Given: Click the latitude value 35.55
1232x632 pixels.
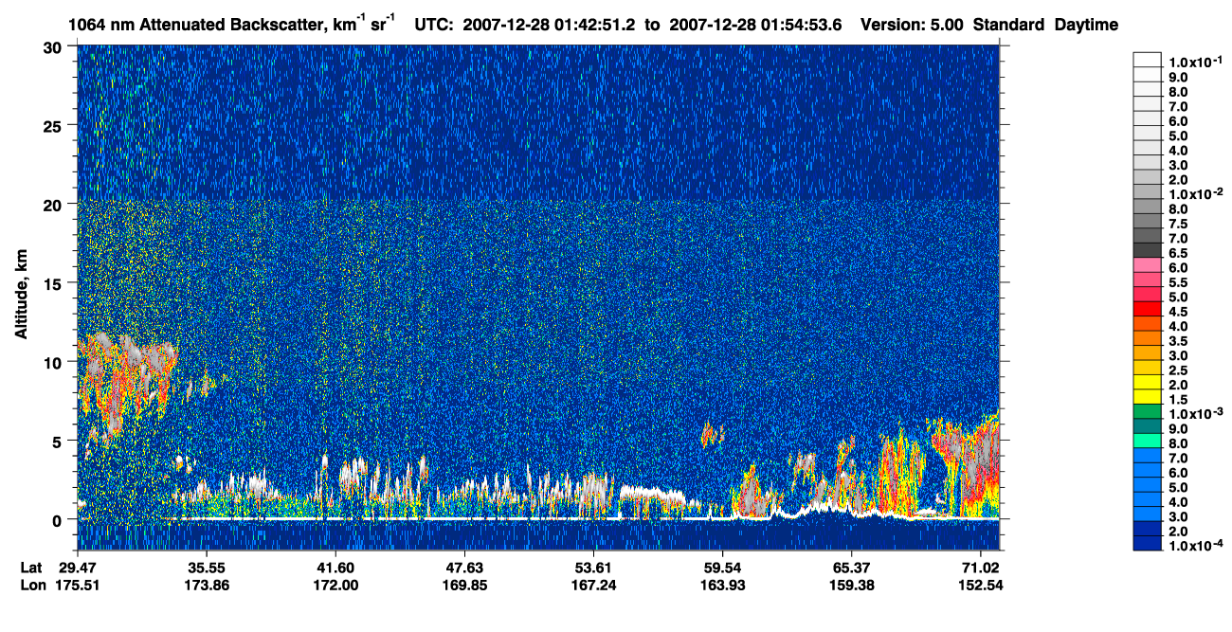Looking at the screenshot, I should pyautogui.click(x=206, y=568).
